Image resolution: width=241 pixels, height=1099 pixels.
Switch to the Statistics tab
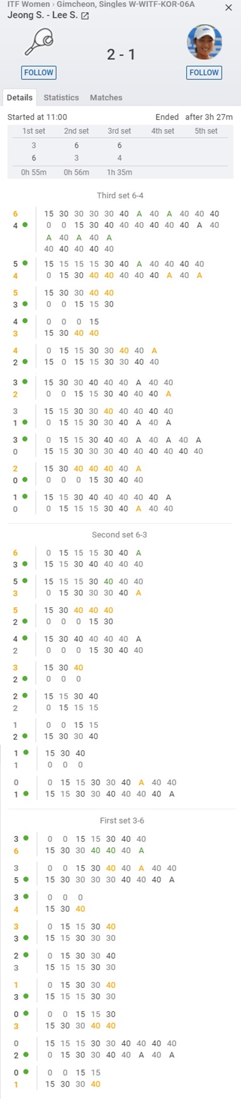coord(61,97)
